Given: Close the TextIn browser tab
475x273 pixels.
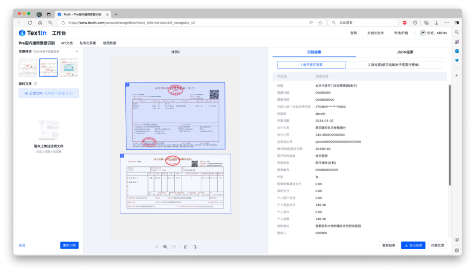Looking at the screenshot, I should point(107,15).
